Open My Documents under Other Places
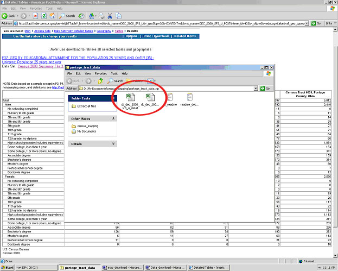The width and height of the screenshot is (338, 271). [84, 131]
